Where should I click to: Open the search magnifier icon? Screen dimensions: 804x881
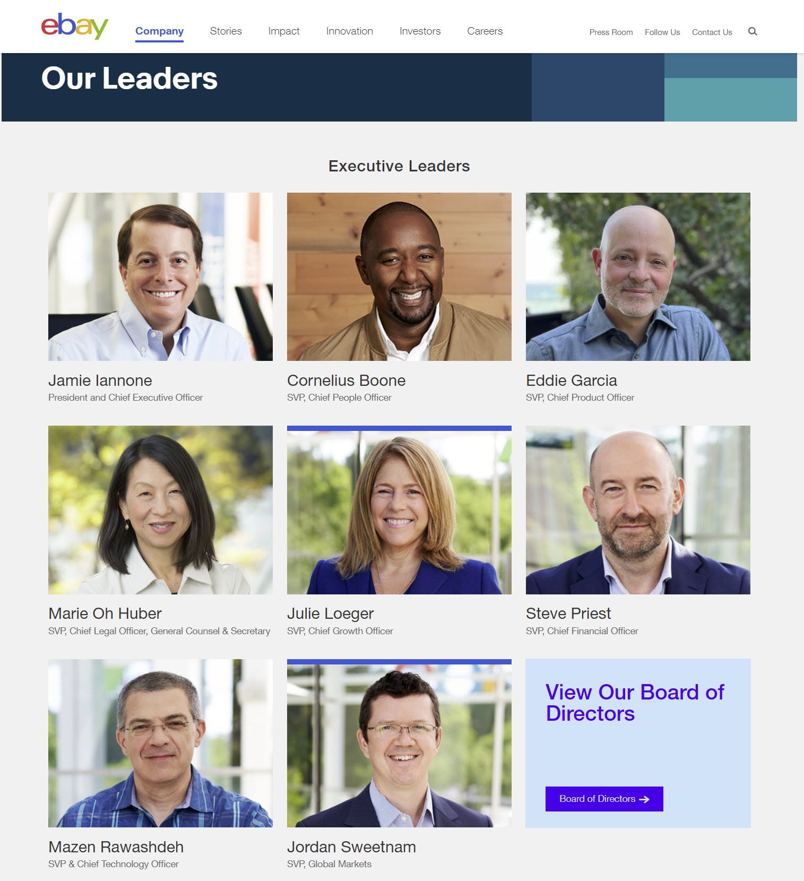click(753, 31)
